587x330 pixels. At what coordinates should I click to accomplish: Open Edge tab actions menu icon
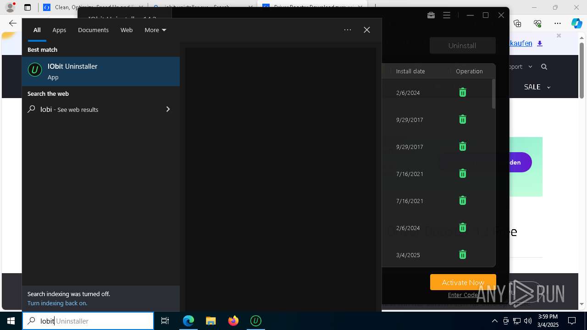click(x=28, y=7)
